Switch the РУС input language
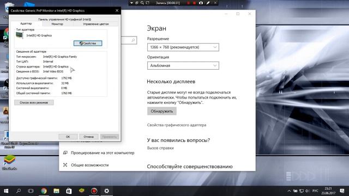 (x=315, y=191)
